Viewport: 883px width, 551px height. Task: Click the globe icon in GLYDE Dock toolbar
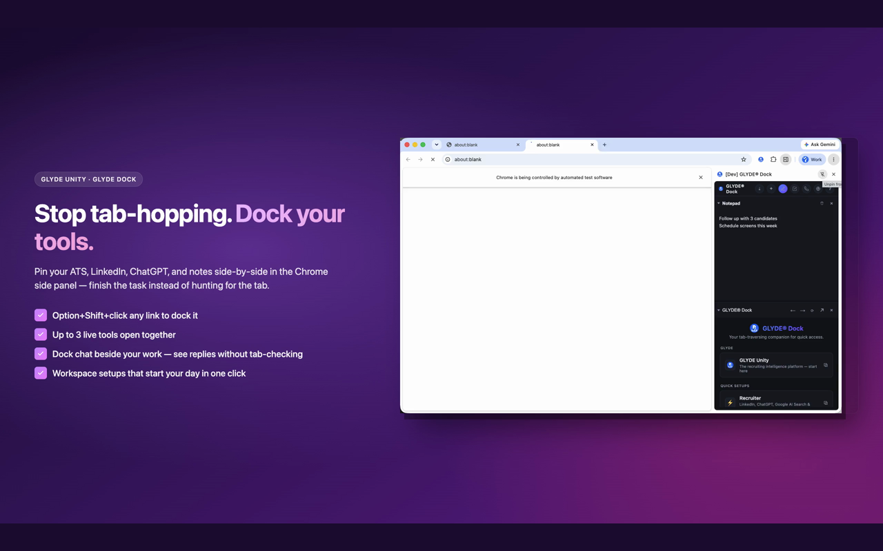(818, 189)
